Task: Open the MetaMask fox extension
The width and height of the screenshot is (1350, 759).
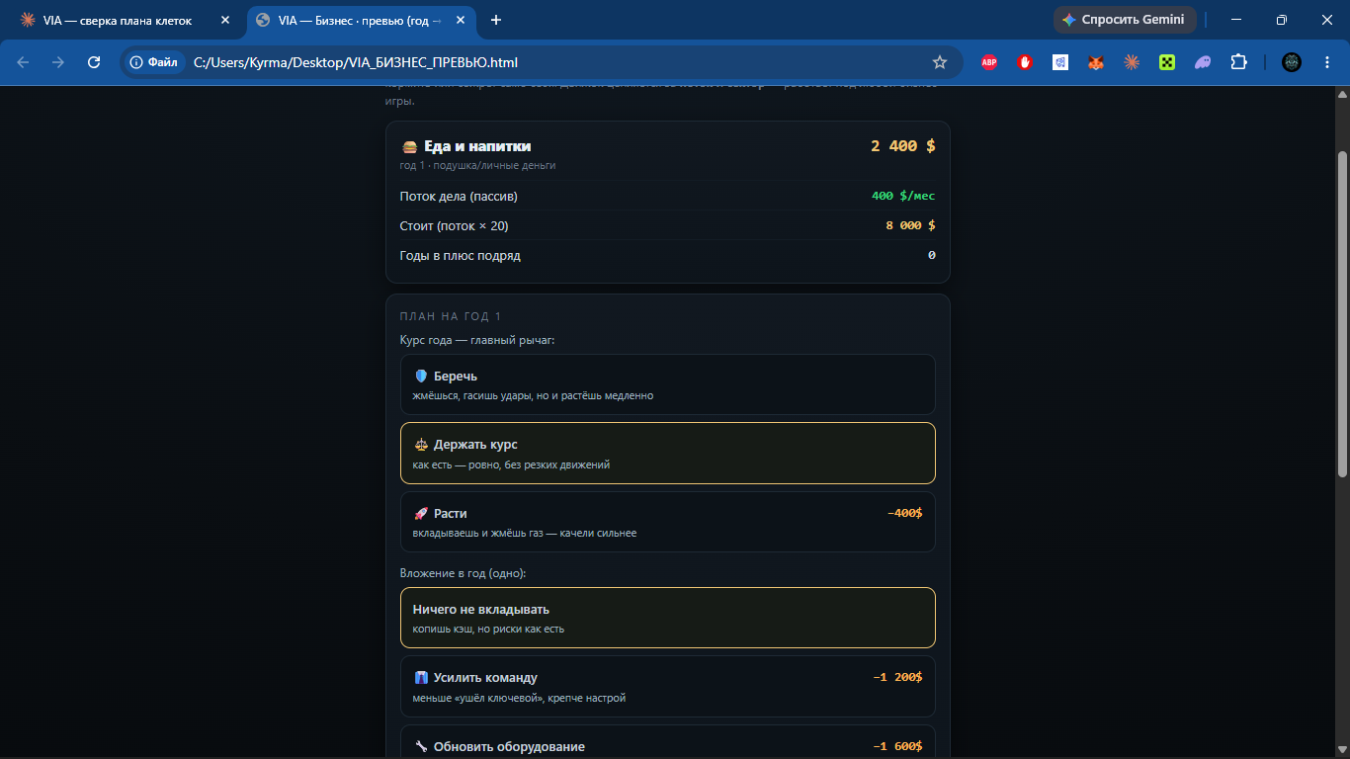Action: (x=1096, y=62)
